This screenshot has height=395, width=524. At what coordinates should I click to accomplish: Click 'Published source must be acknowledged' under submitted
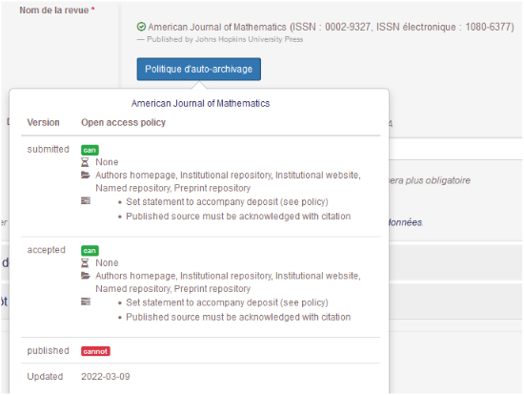click(x=238, y=217)
